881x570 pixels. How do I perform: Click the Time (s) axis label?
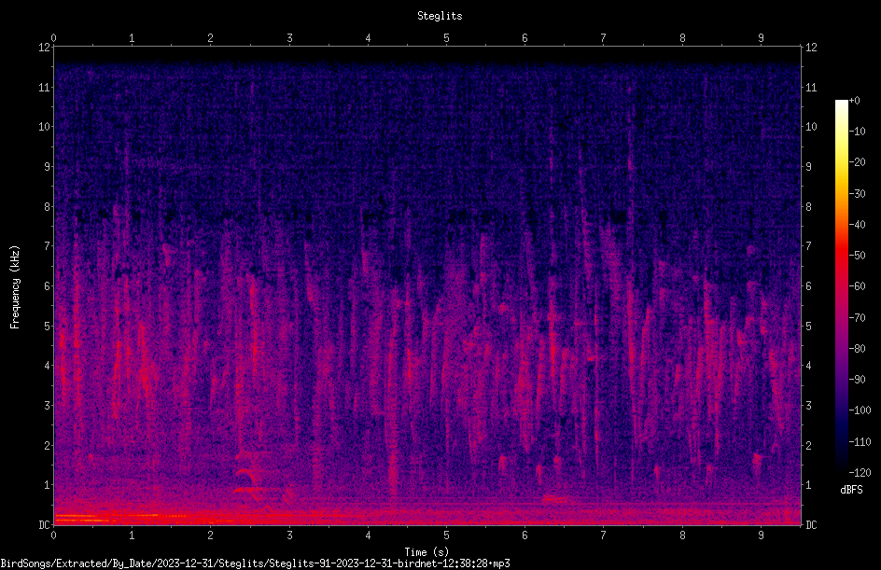click(427, 552)
